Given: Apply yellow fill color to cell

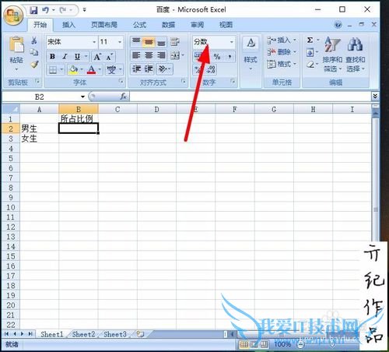Looking at the screenshot, I should [73, 69].
